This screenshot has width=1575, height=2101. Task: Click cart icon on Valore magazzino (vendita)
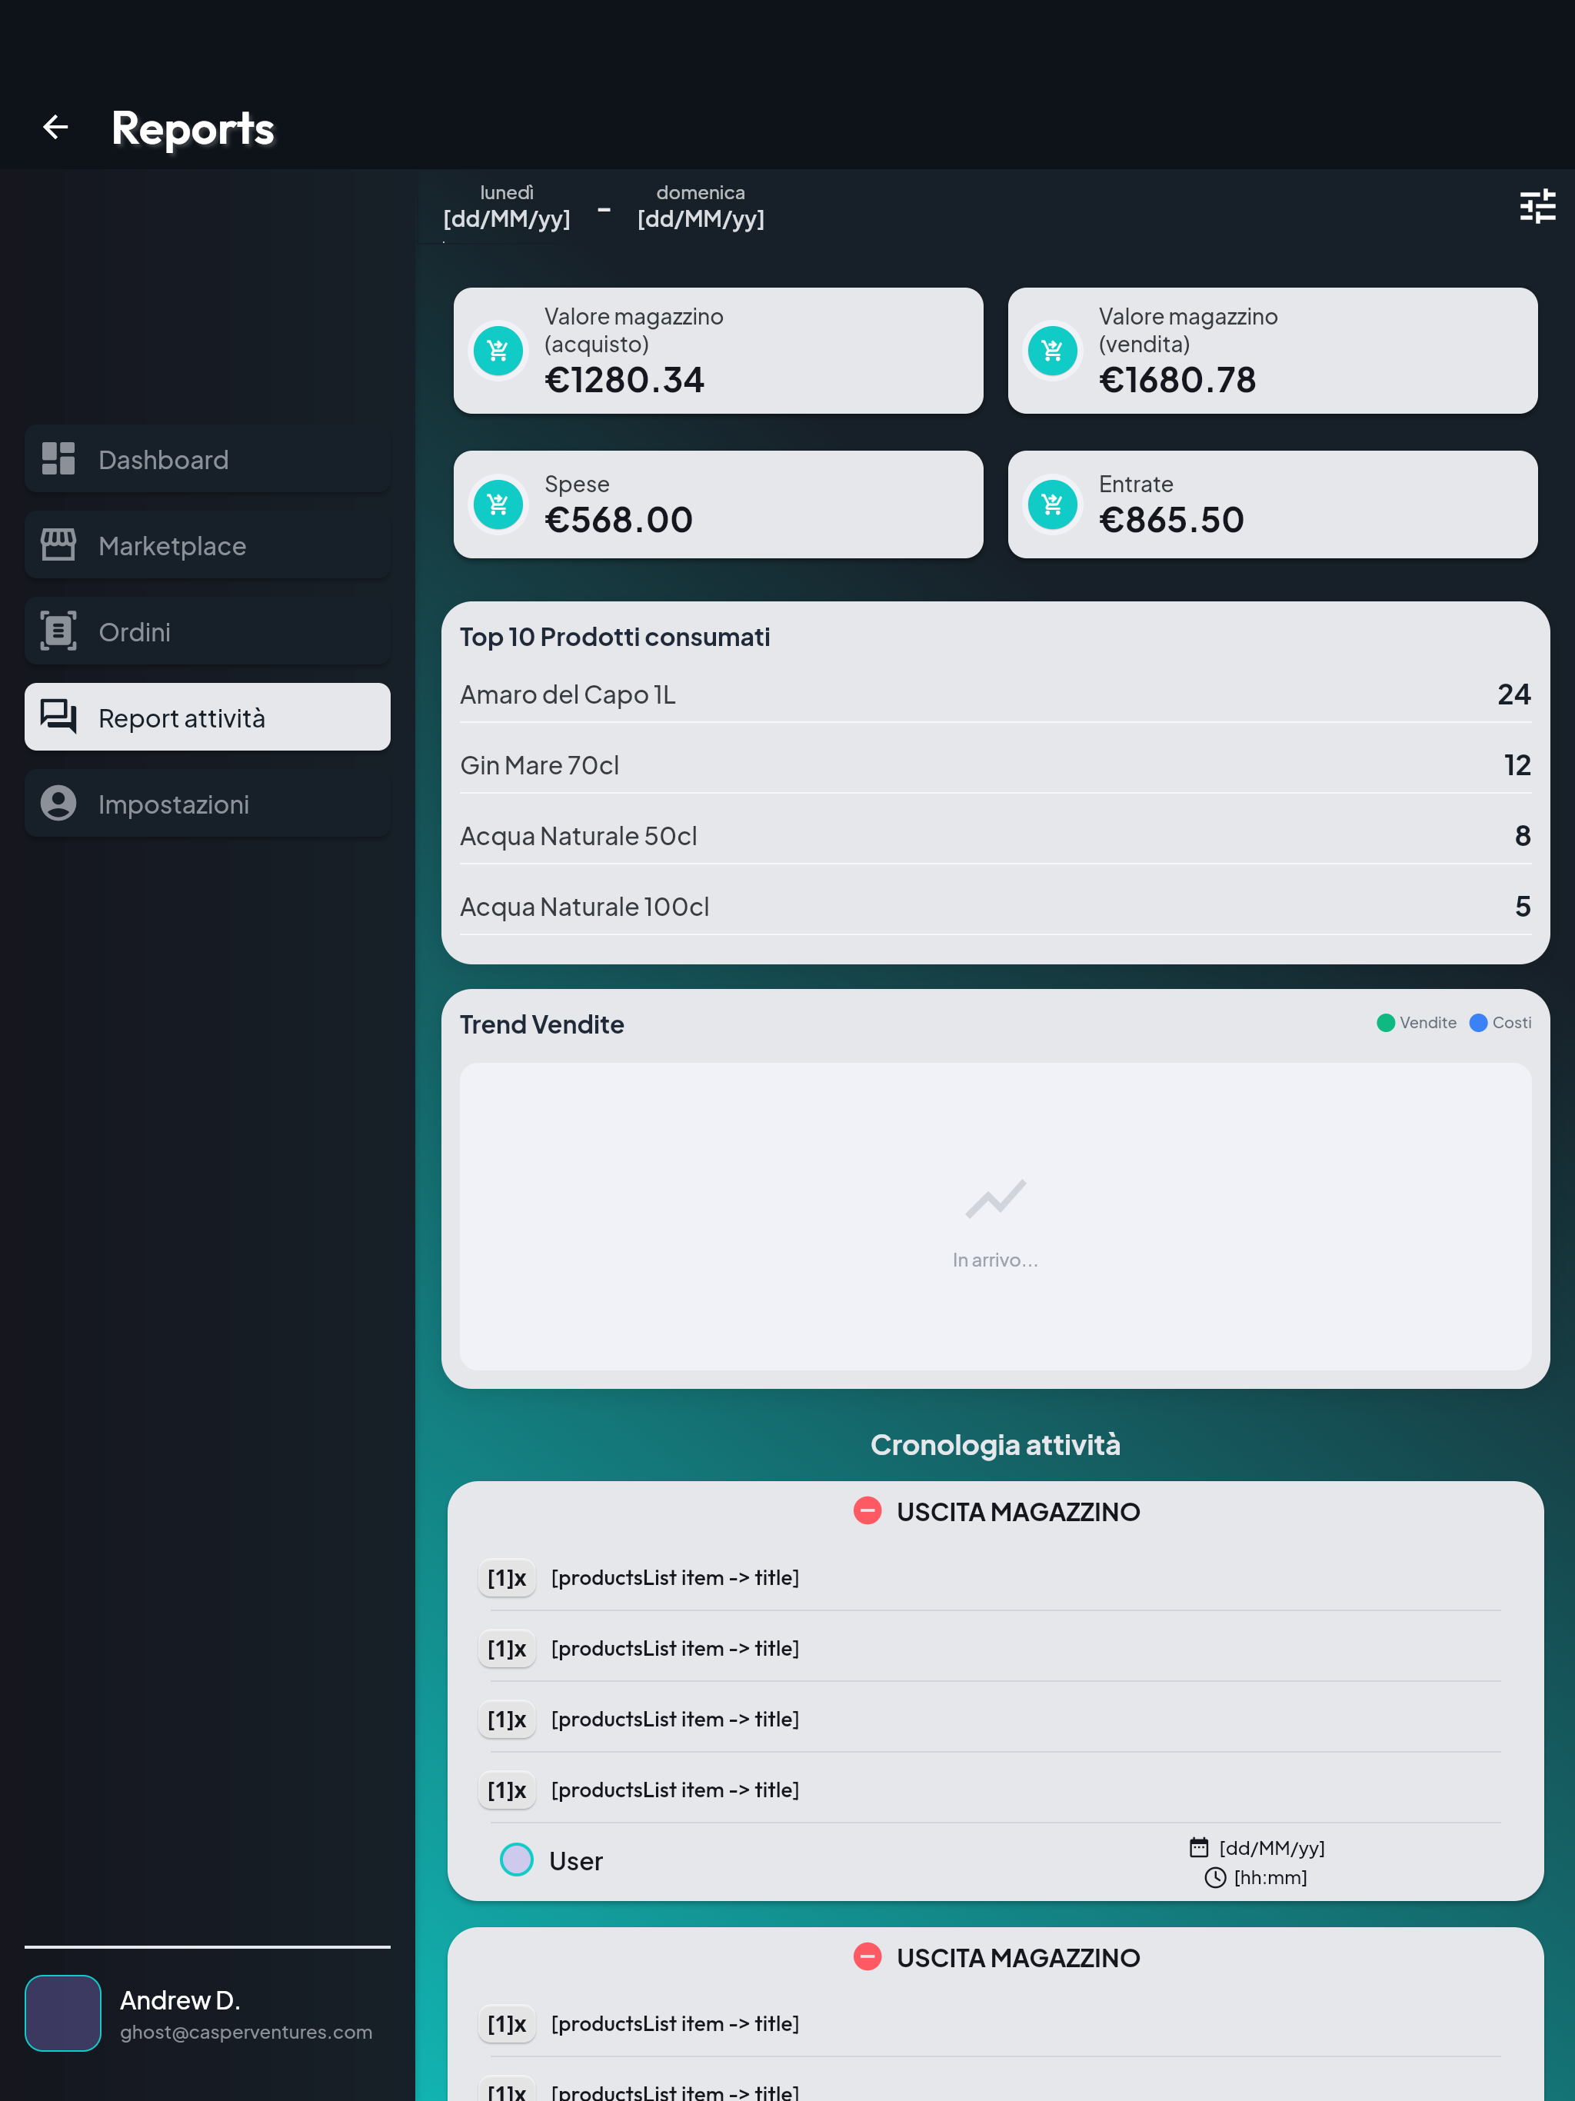(1053, 351)
